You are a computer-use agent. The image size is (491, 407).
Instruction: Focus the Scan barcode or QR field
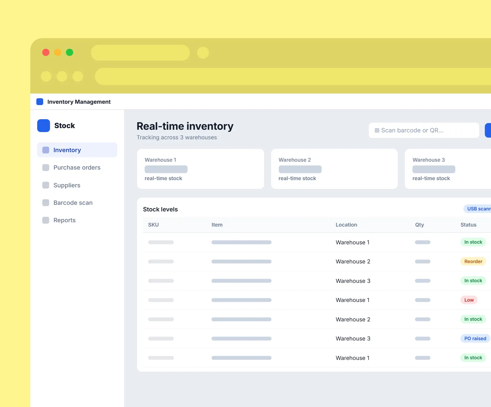pyautogui.click(x=424, y=130)
